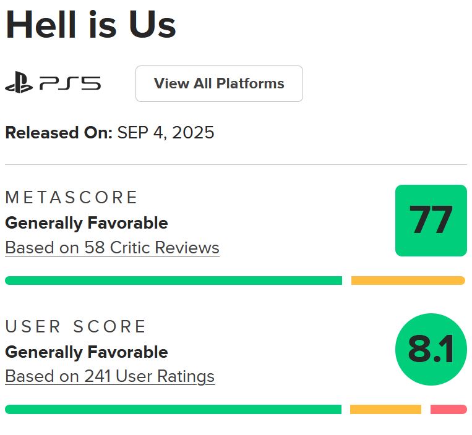Click the METASCORE heading label

click(x=71, y=198)
